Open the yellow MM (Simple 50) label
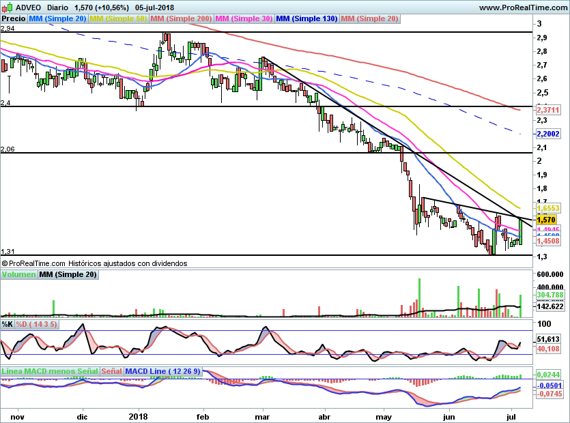 (x=118, y=18)
